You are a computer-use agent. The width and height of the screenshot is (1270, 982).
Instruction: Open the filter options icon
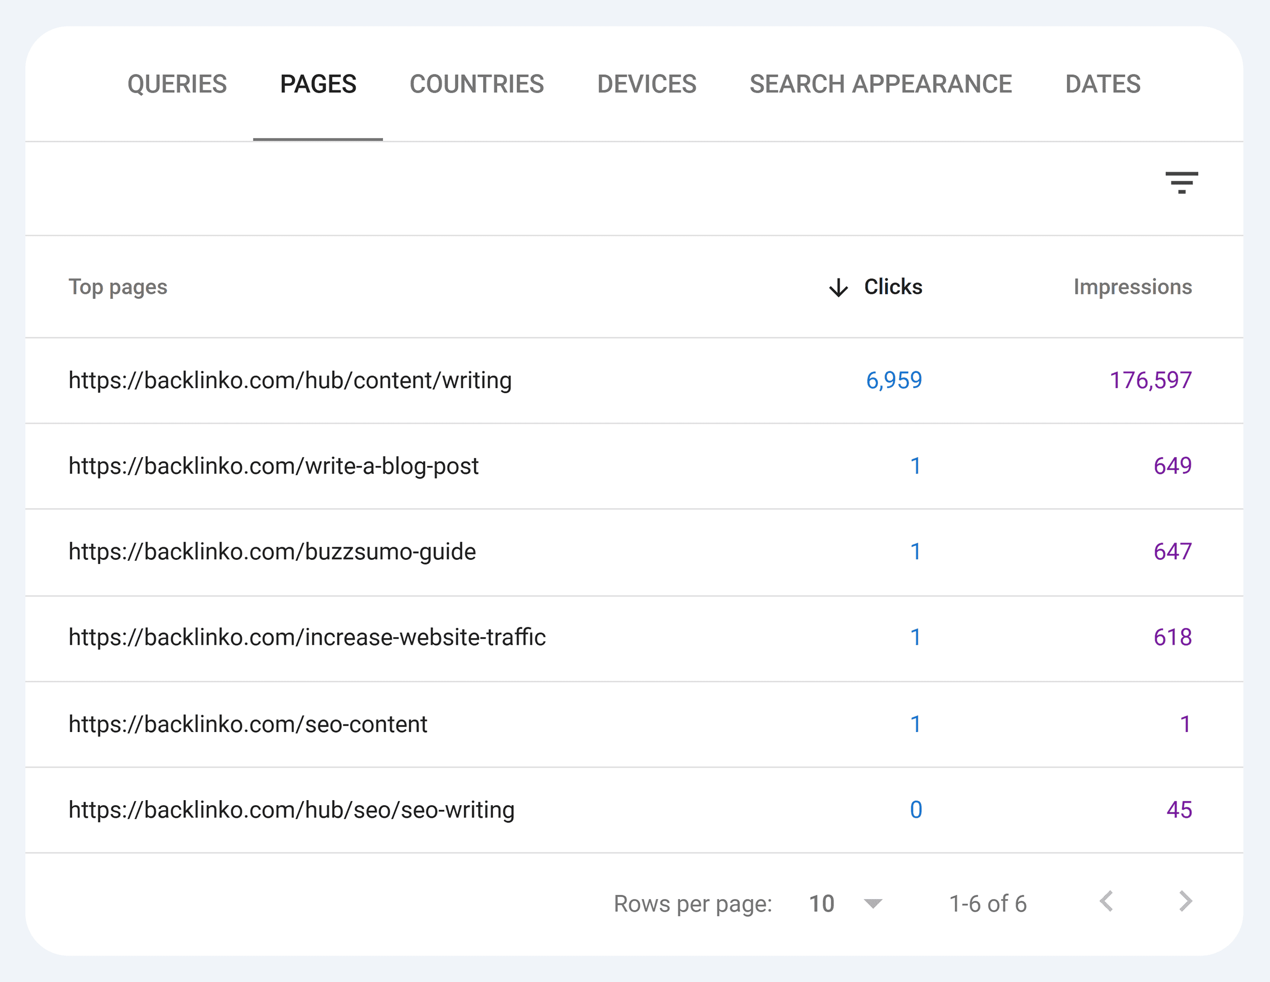pos(1182,183)
